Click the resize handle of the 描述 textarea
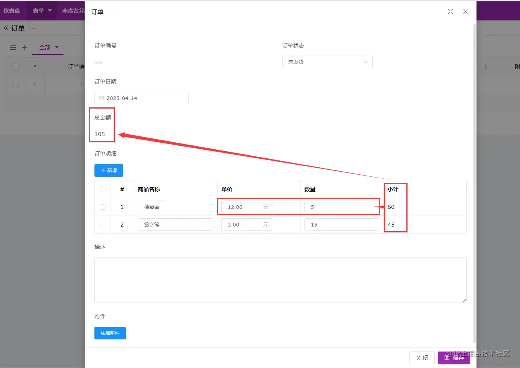 464,301
